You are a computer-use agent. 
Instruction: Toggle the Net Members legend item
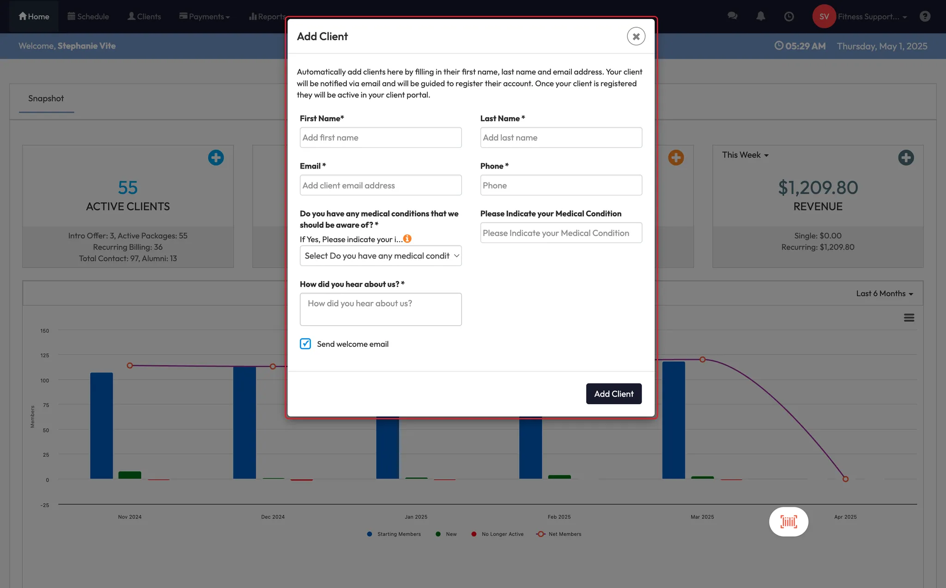click(x=564, y=534)
